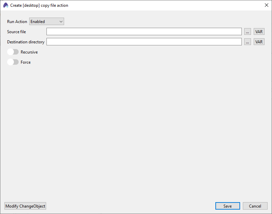Enable the Recursive toggle switch
The height and width of the screenshot is (214, 272).
tap(13, 52)
